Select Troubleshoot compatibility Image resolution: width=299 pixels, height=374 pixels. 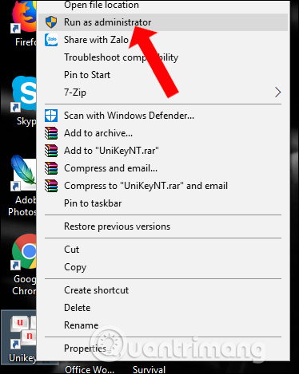click(163, 57)
